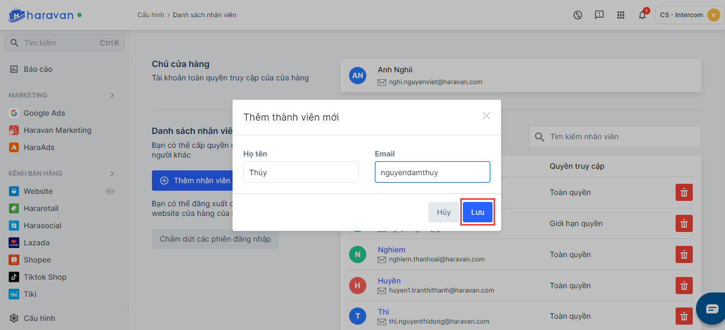Expand the KÊNH BÁN HÀNG section chevron

coord(112,174)
